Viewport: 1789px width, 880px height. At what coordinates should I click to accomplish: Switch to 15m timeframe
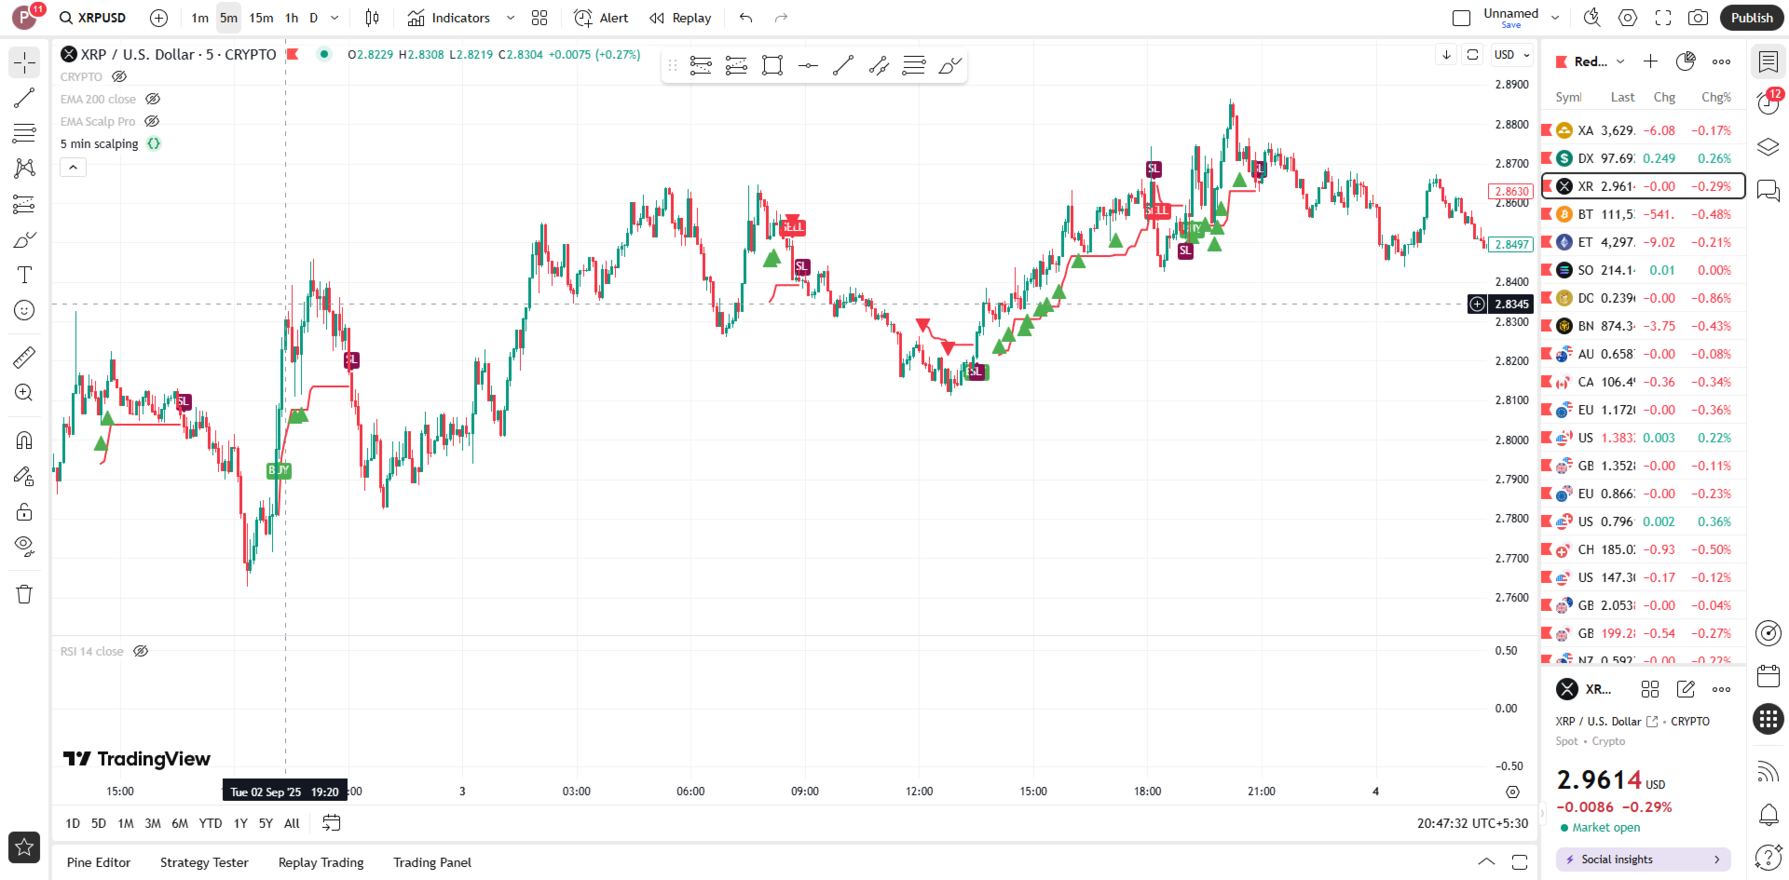tap(261, 18)
